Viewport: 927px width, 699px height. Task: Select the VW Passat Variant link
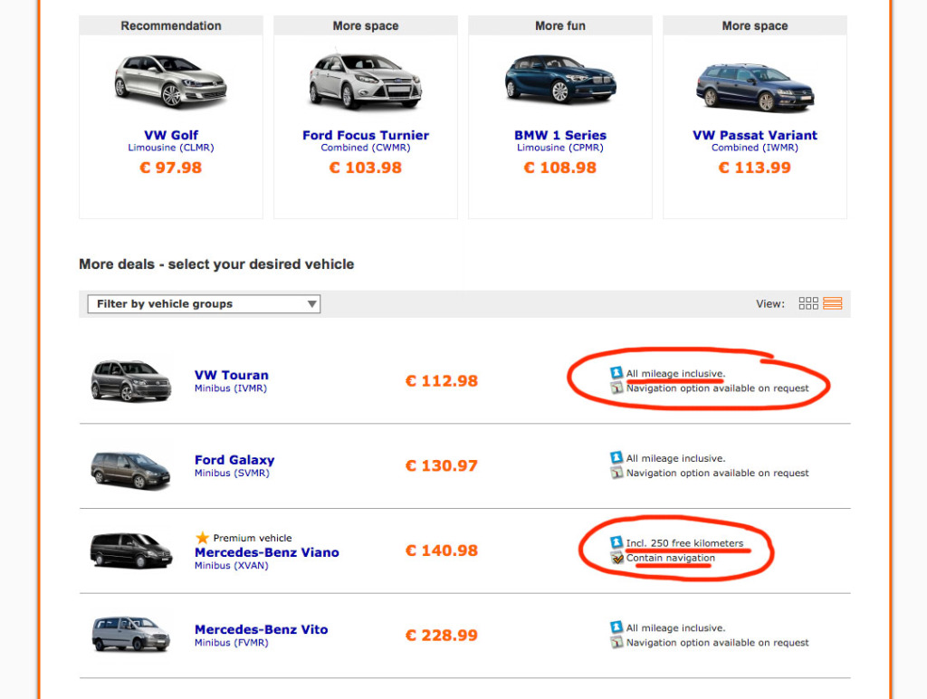(x=755, y=135)
